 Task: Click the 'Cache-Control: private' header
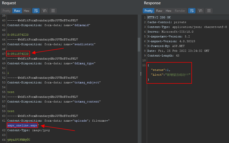[x=167, y=22]
